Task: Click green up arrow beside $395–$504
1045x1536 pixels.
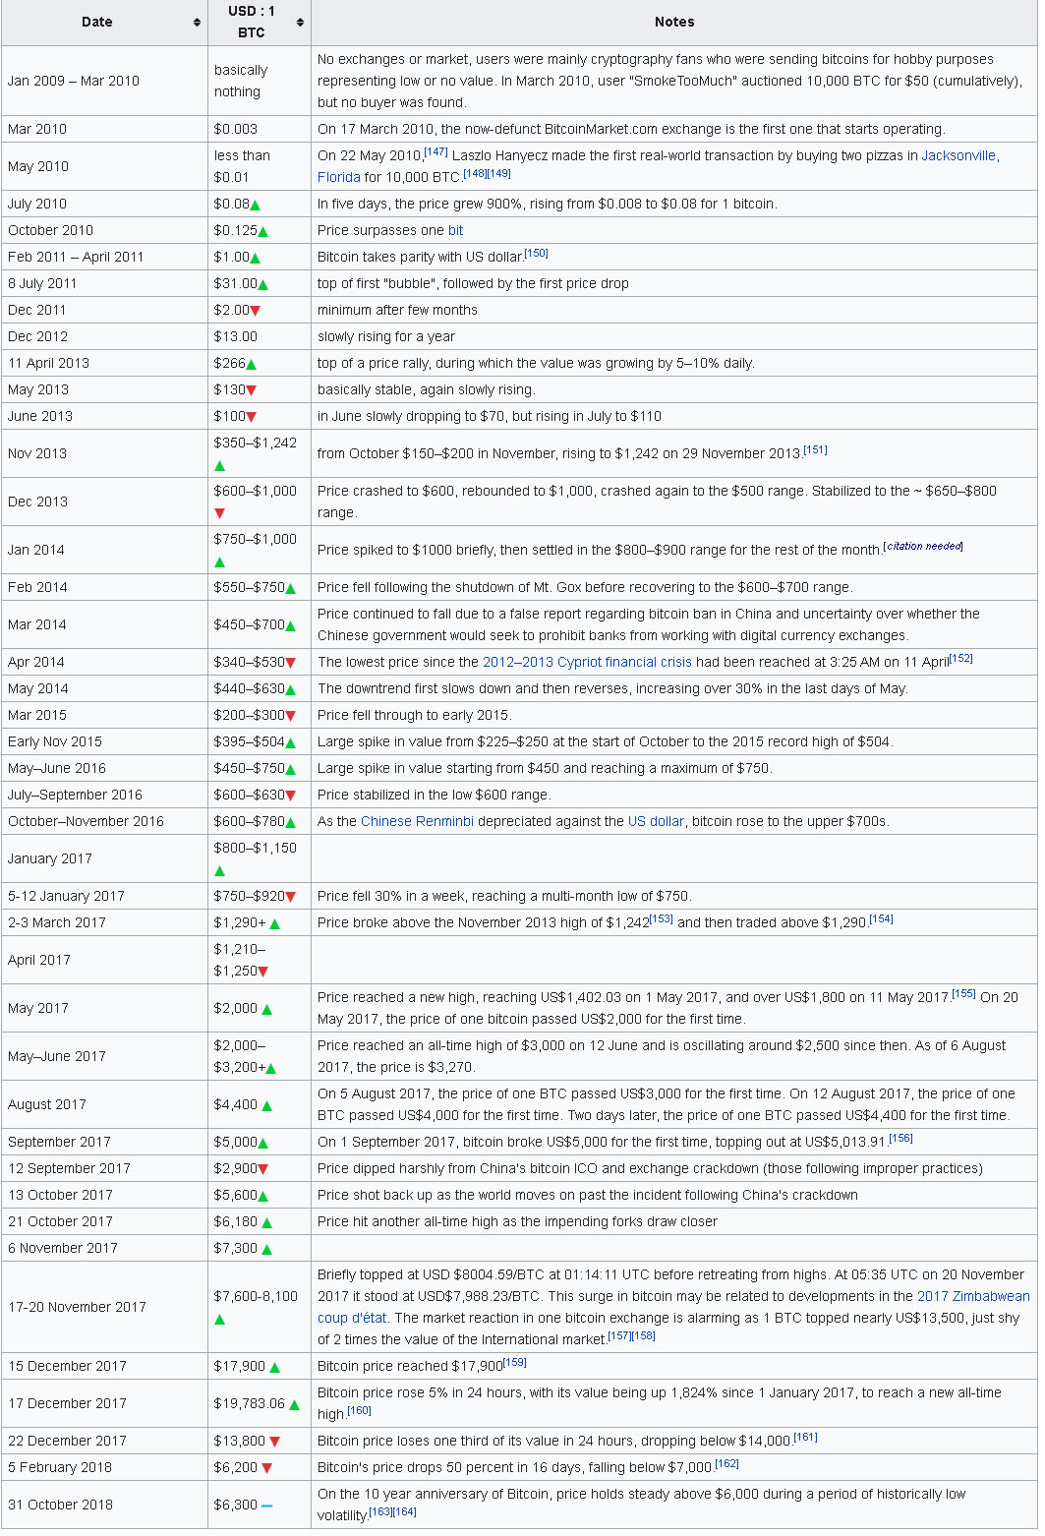Action: click(291, 742)
